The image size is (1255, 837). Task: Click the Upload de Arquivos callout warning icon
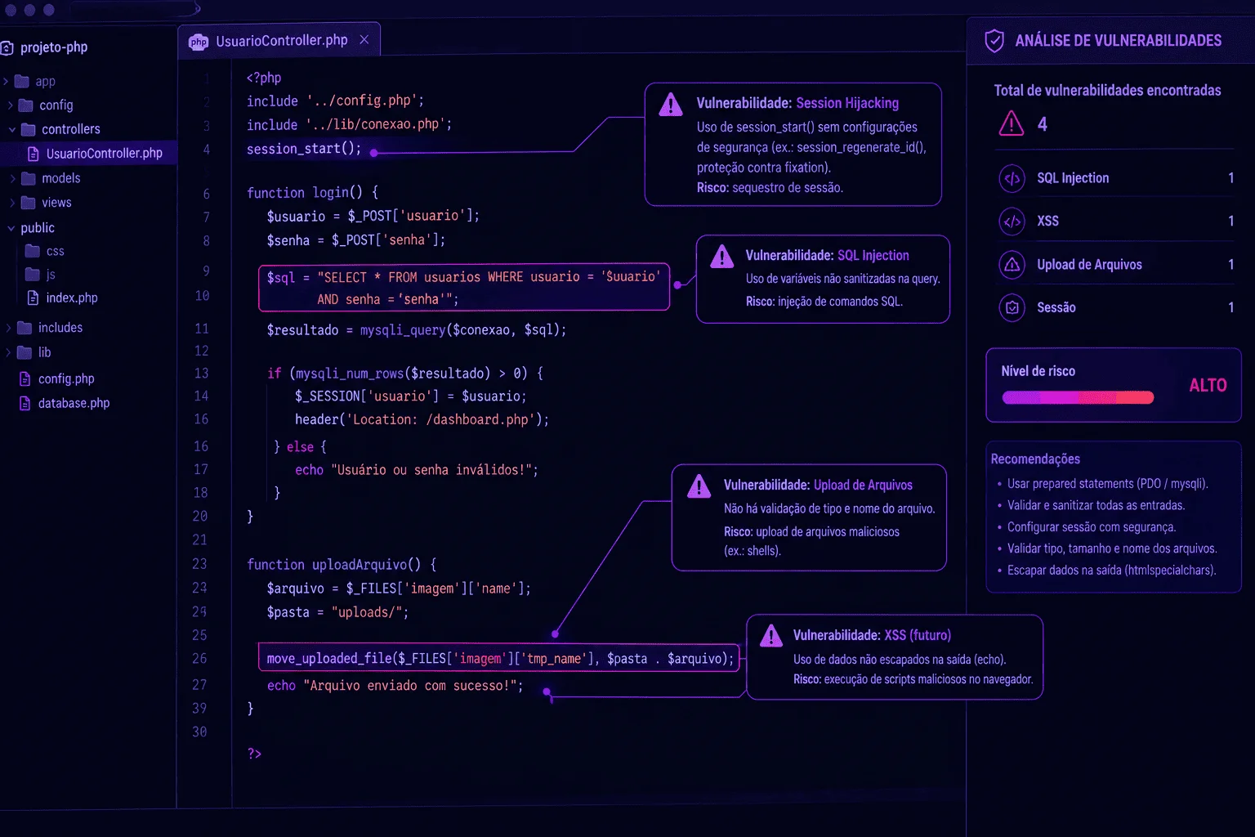coord(699,486)
